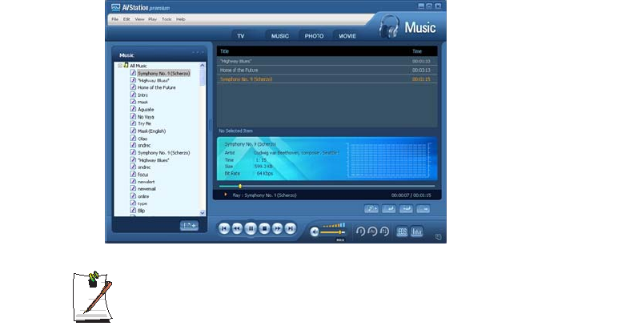Click the rewind button
The height and width of the screenshot is (326, 626).
tap(237, 228)
